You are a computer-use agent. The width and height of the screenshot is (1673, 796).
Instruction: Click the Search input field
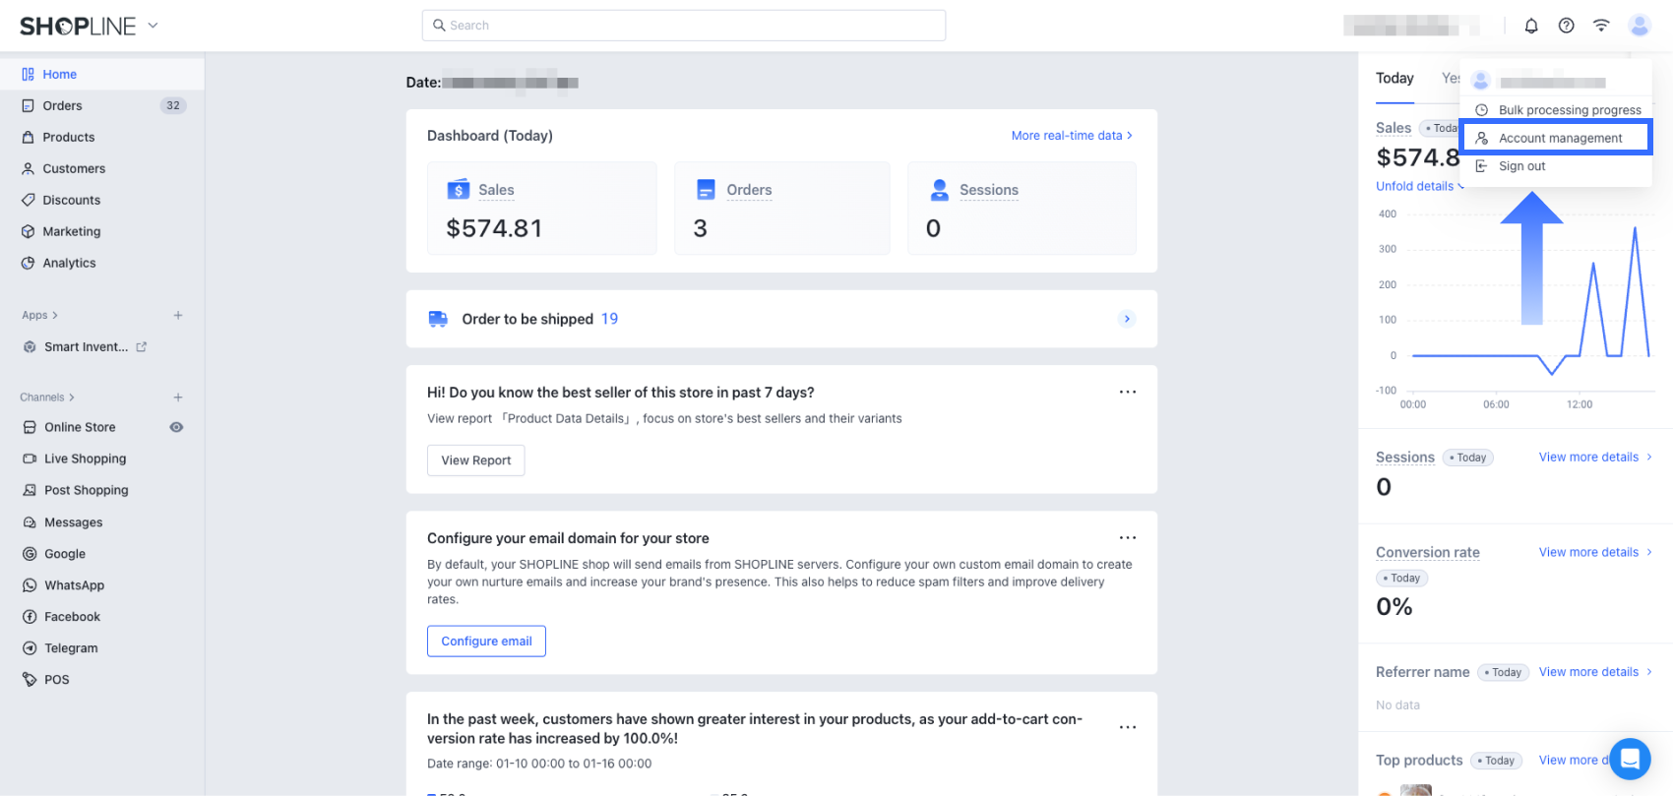684,26
